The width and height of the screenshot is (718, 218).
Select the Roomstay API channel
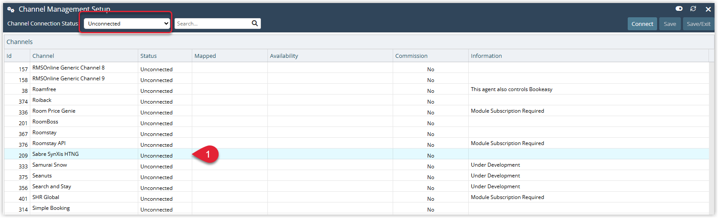point(356,143)
